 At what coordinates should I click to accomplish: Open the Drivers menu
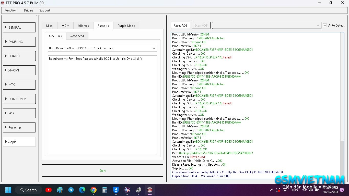click(29, 10)
